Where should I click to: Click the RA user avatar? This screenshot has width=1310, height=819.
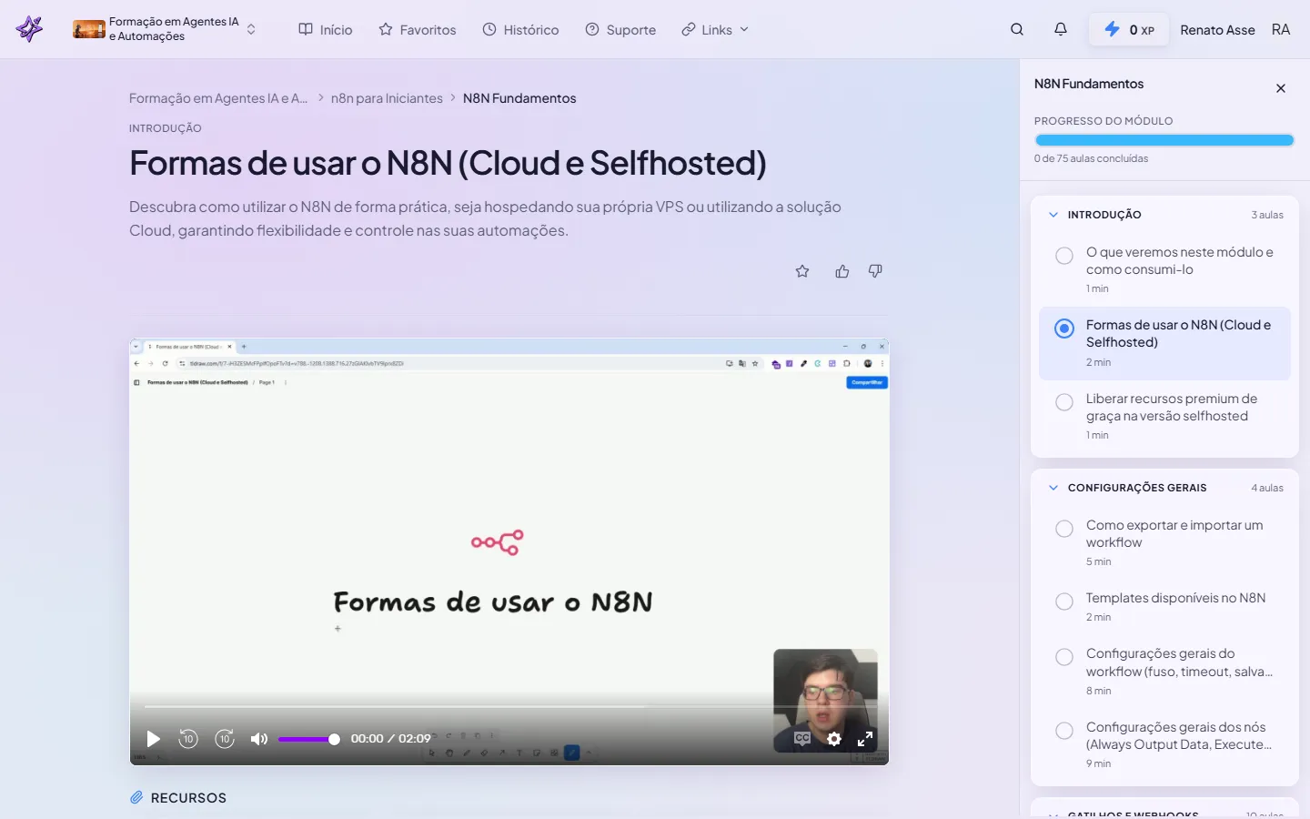click(x=1281, y=29)
